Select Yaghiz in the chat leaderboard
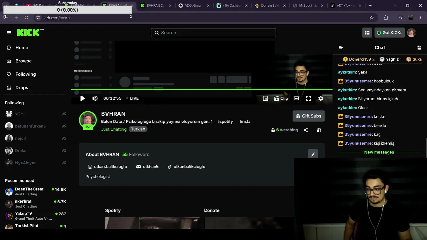427x240 pixels. [391, 59]
